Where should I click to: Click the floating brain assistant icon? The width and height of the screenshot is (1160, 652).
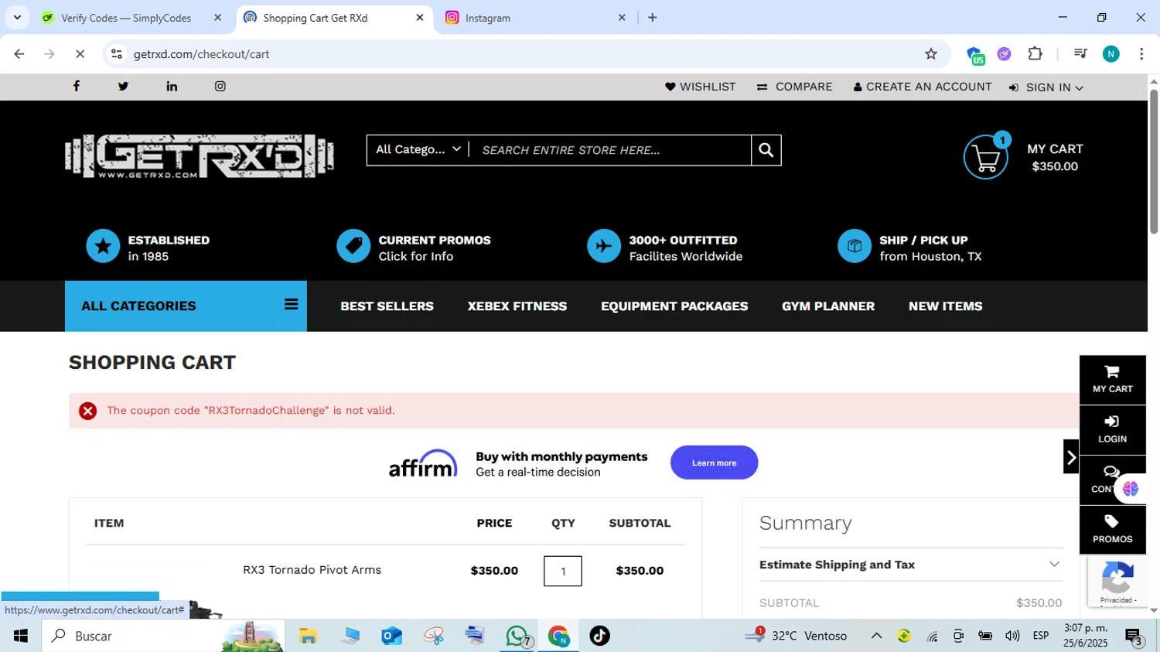pos(1131,489)
